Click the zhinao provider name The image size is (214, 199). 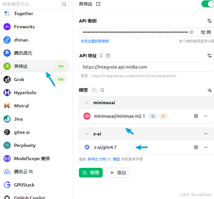tap(21, 40)
